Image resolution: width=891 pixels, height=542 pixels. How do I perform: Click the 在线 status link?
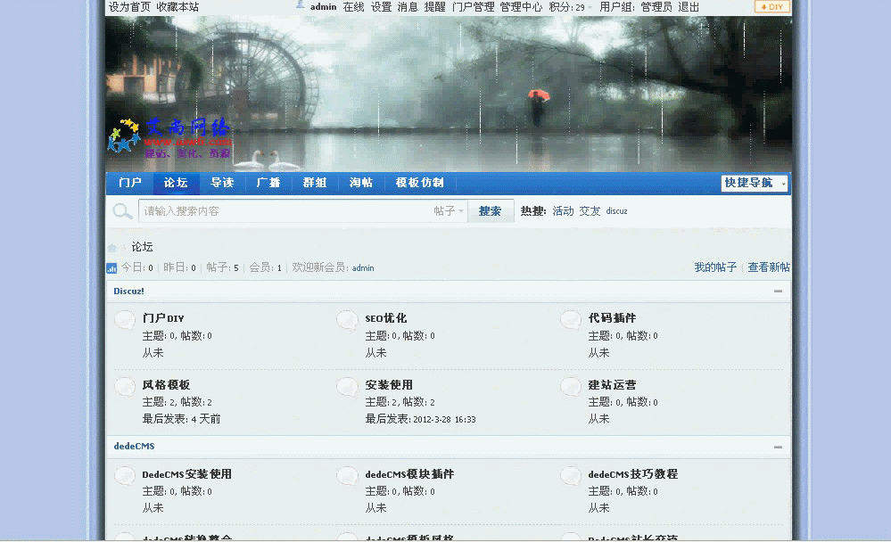pyautogui.click(x=353, y=7)
